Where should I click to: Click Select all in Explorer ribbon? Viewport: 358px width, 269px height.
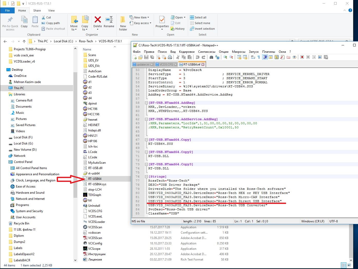tap(198, 17)
